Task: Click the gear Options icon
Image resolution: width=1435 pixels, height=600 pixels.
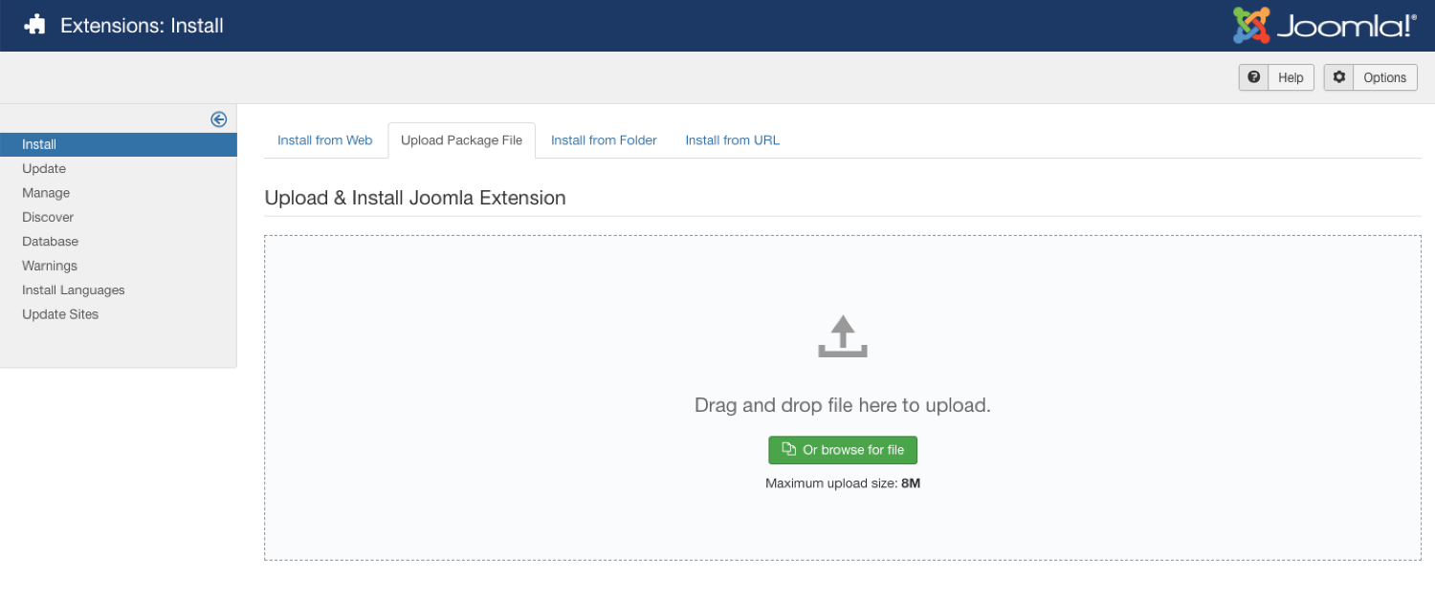Action: click(x=1339, y=77)
